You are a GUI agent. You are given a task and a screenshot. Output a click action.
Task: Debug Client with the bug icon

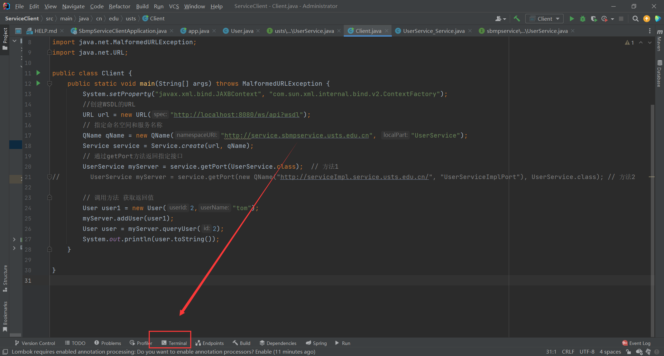[583, 19]
